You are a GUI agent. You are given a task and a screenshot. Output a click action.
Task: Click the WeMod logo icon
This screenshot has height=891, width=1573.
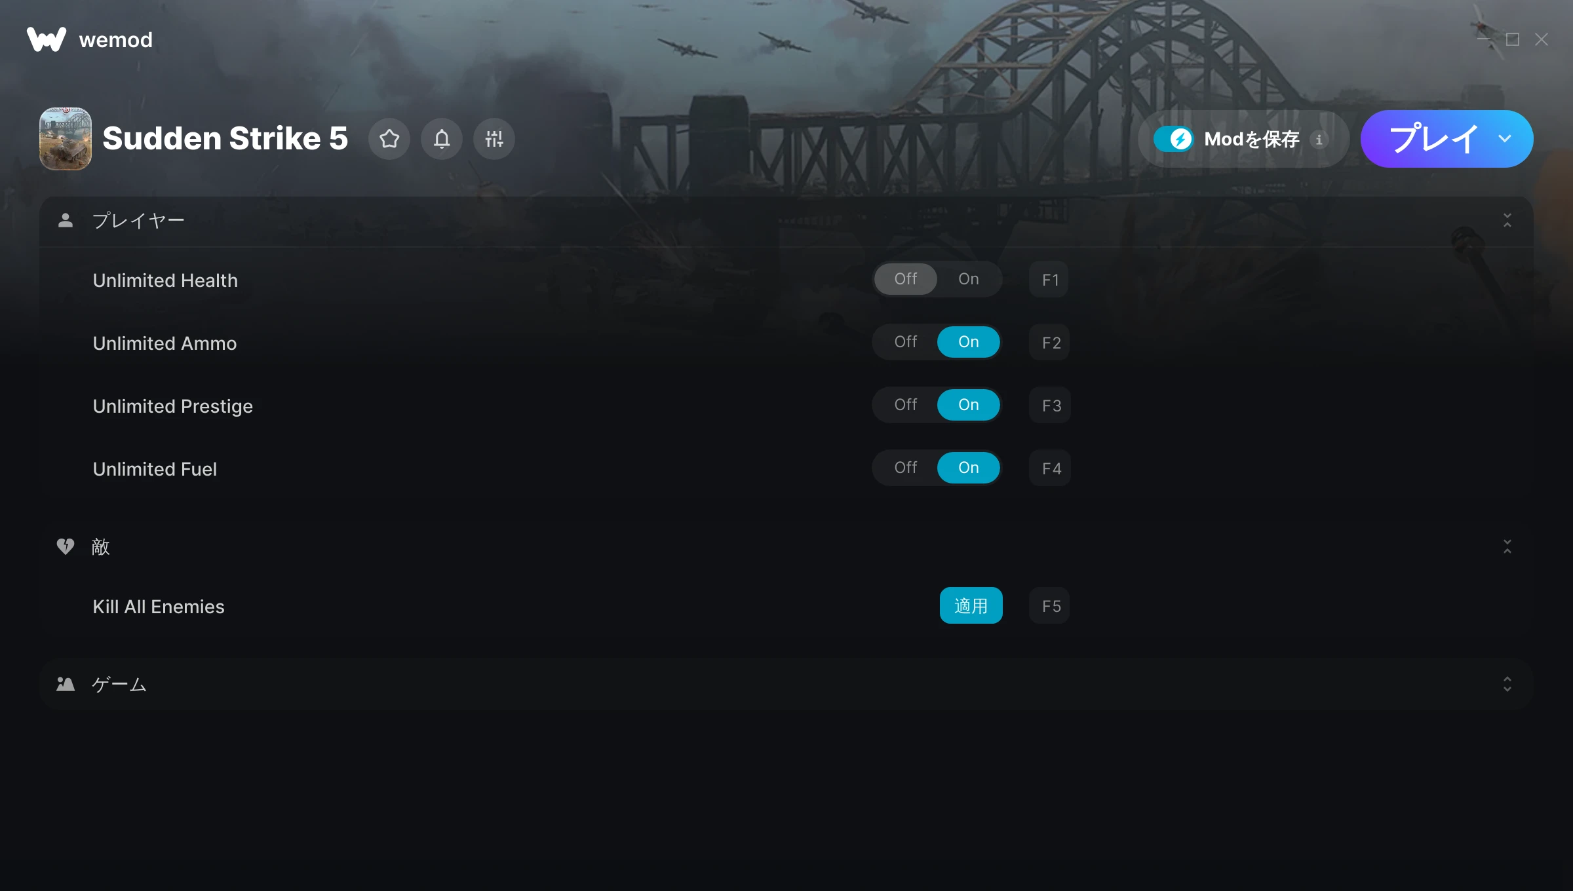click(46, 39)
